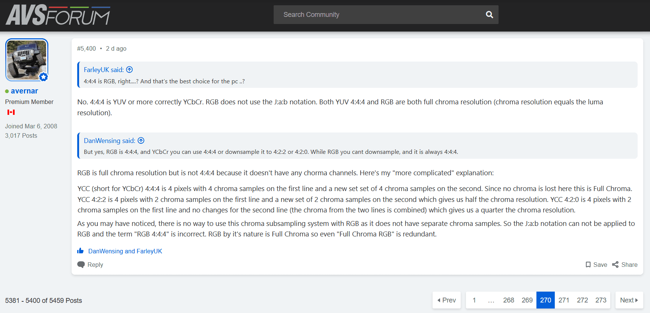Screen dimensions: 650x313
Task: Expand the ellipsis page selector
Action: (x=491, y=300)
